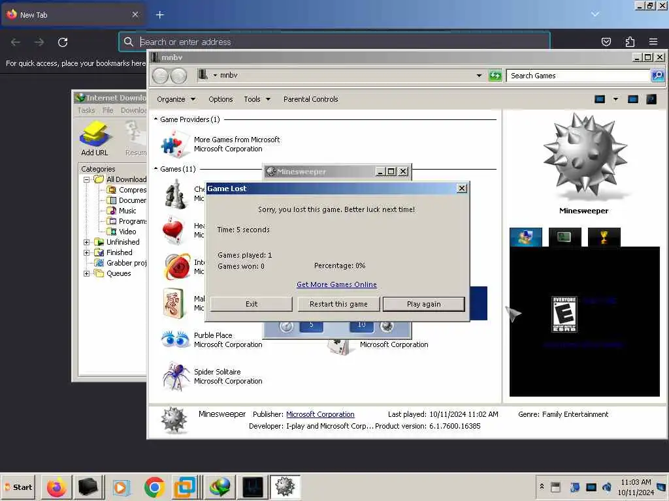The height and width of the screenshot is (501, 669).
Task: Select the Windows rating tab thumbnail
Action: 526,237
